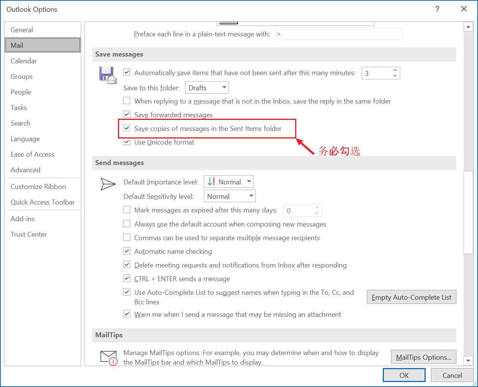Image resolution: width=478 pixels, height=387 pixels.
Task: Click Cancel to discard changes
Action: coord(452,375)
